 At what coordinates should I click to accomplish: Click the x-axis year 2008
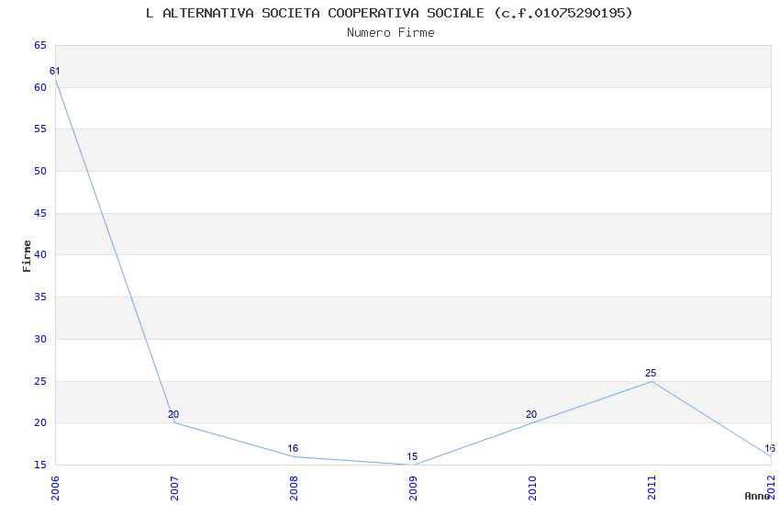[x=294, y=488]
